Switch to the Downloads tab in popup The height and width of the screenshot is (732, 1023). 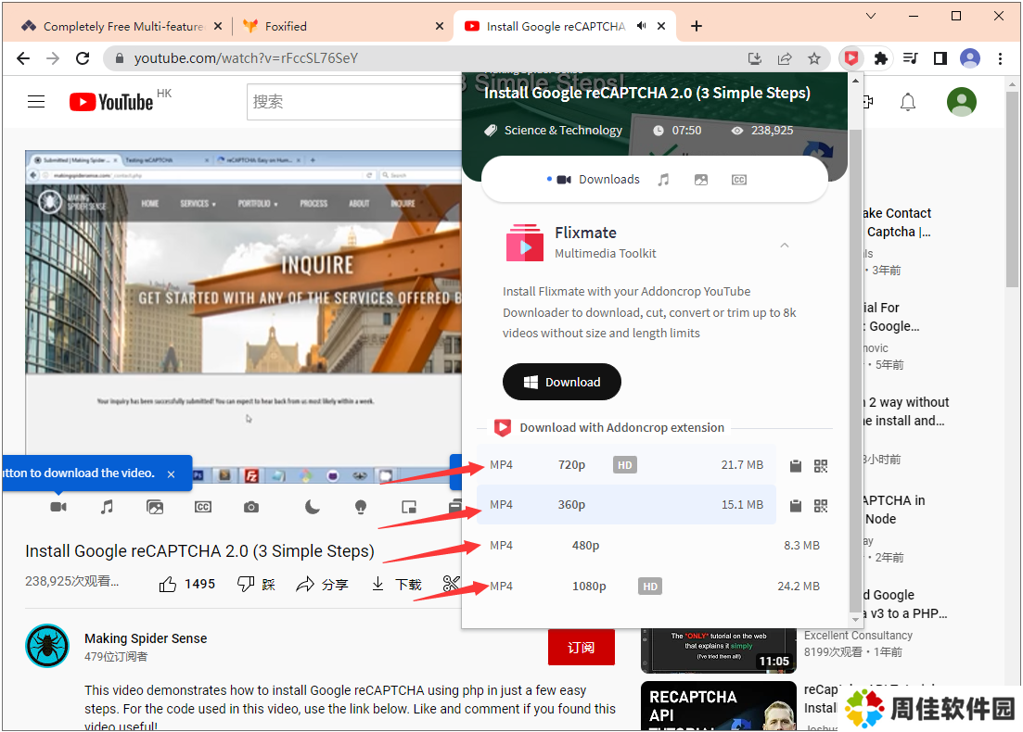pyautogui.click(x=598, y=180)
